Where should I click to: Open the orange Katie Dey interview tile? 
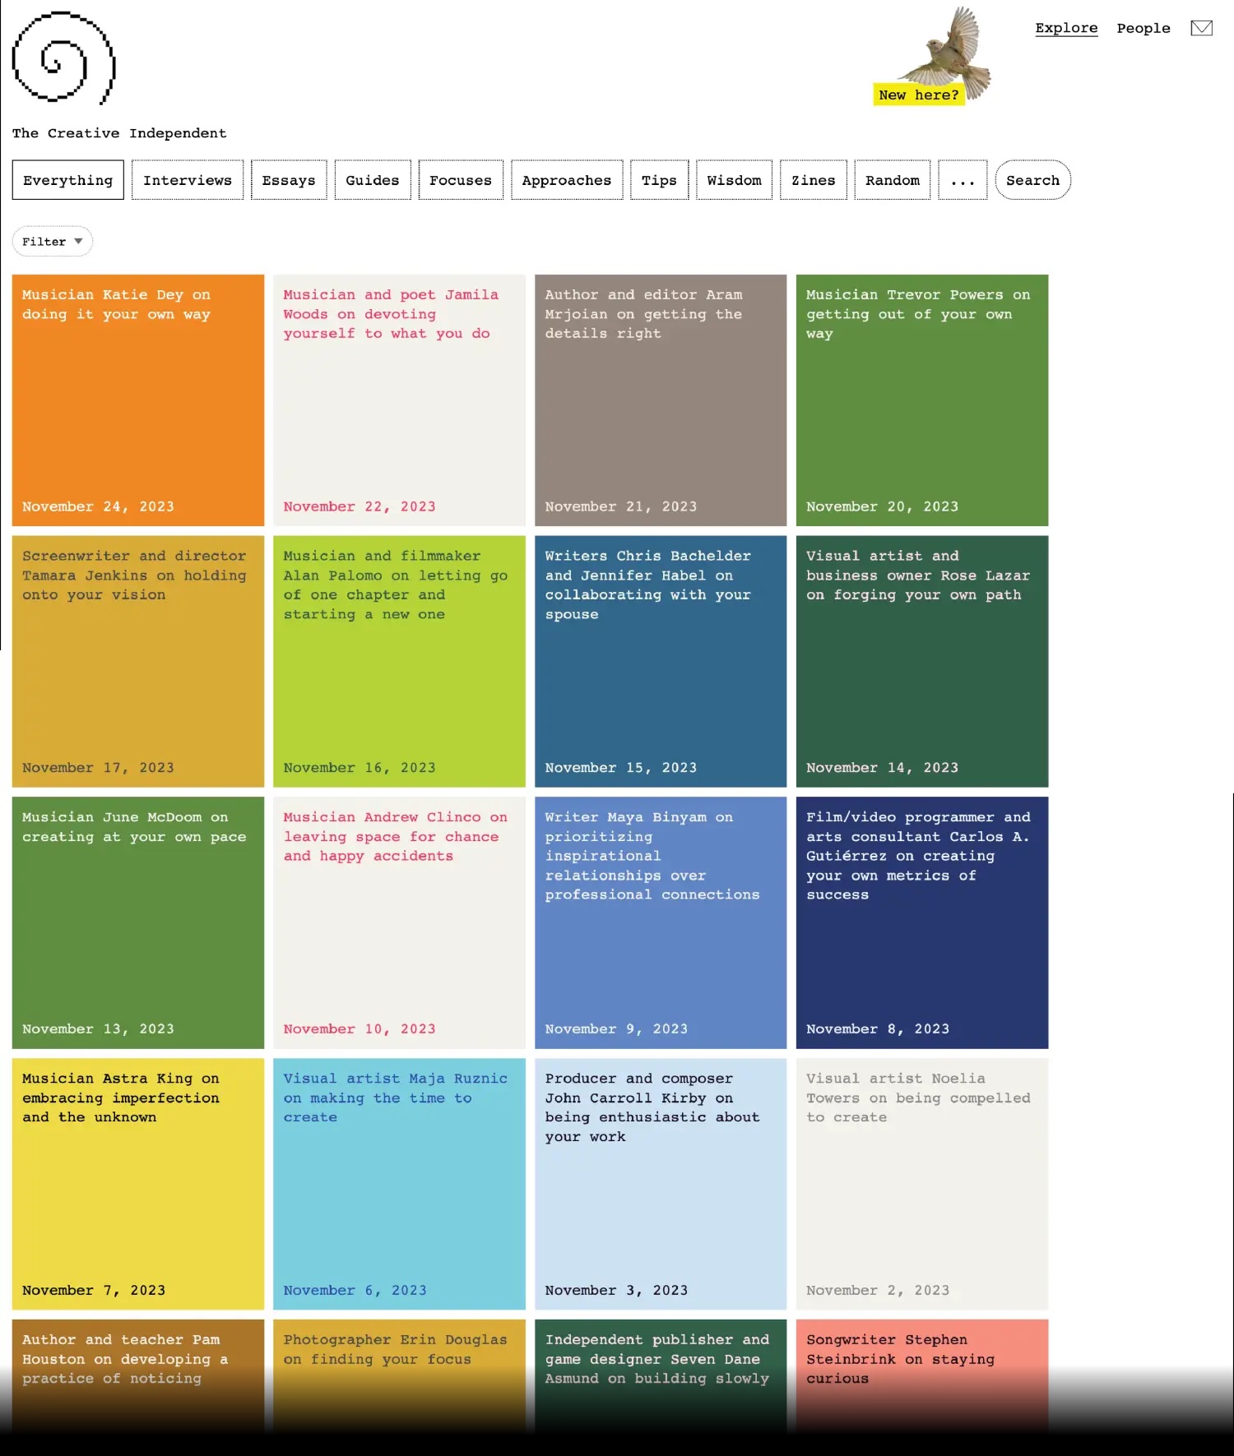[137, 400]
